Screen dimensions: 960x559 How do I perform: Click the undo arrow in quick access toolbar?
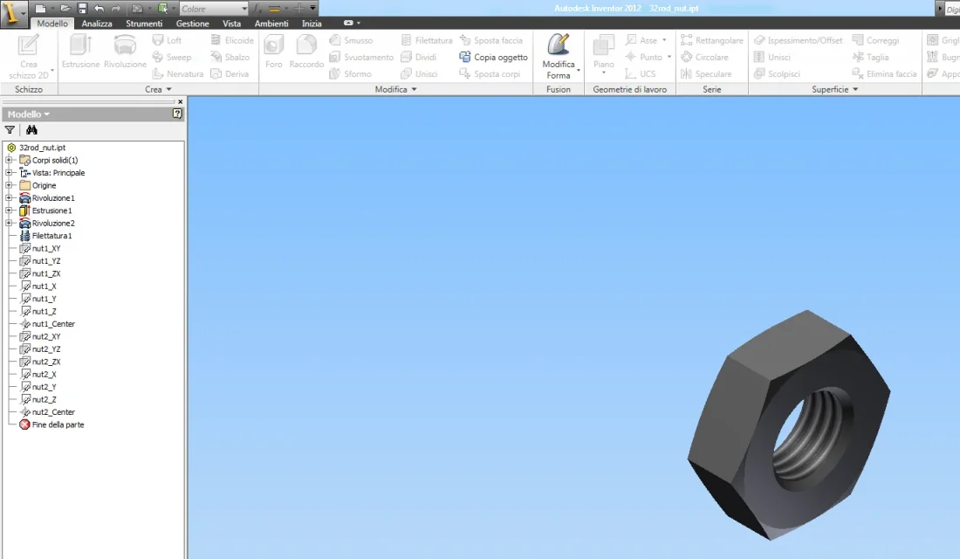click(x=99, y=9)
